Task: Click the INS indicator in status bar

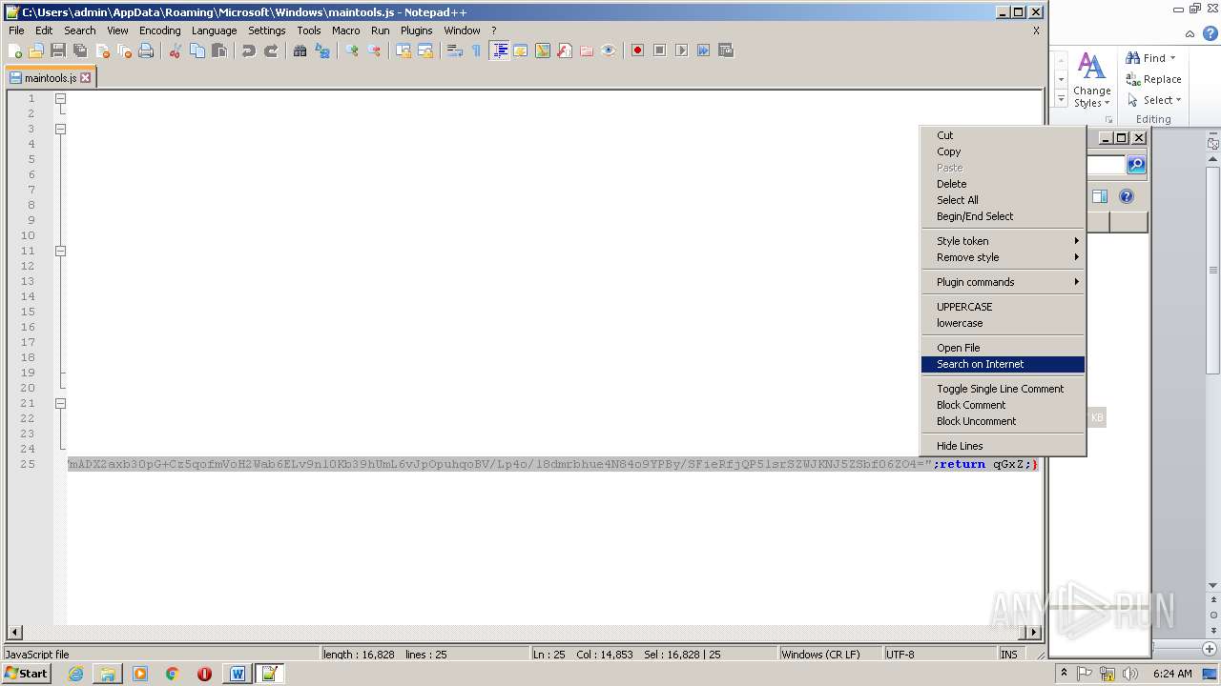Action: (1008, 655)
